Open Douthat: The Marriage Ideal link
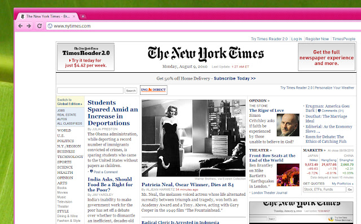This screenshot has width=361, height=224. click(326, 118)
